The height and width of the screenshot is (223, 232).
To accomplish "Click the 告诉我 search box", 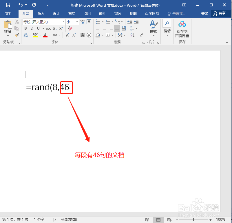I will (176, 14).
